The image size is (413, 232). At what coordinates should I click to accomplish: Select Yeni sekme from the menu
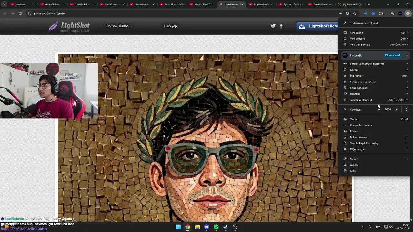376,33
